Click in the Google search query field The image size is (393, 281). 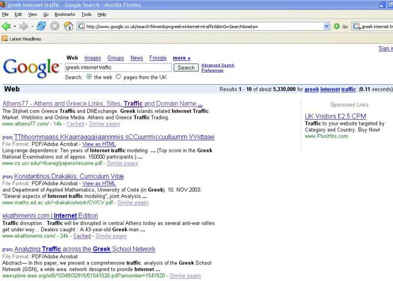[x=119, y=68]
